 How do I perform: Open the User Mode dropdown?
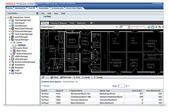13,13
